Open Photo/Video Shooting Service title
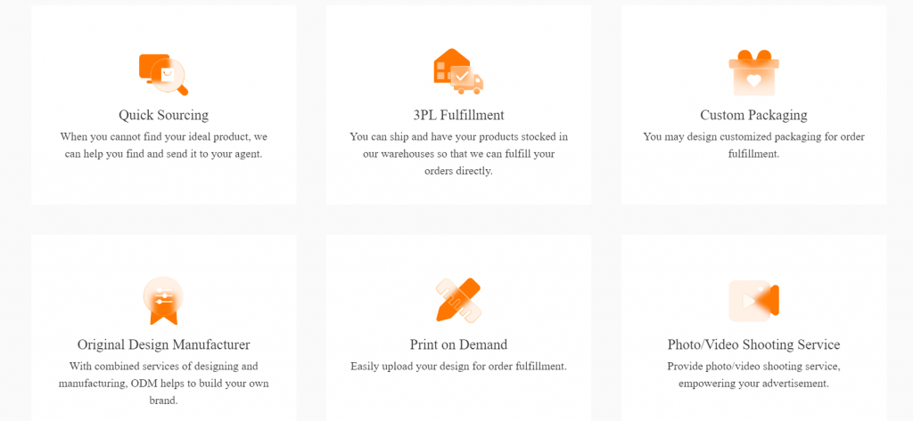This screenshot has width=913, height=421. click(x=753, y=344)
